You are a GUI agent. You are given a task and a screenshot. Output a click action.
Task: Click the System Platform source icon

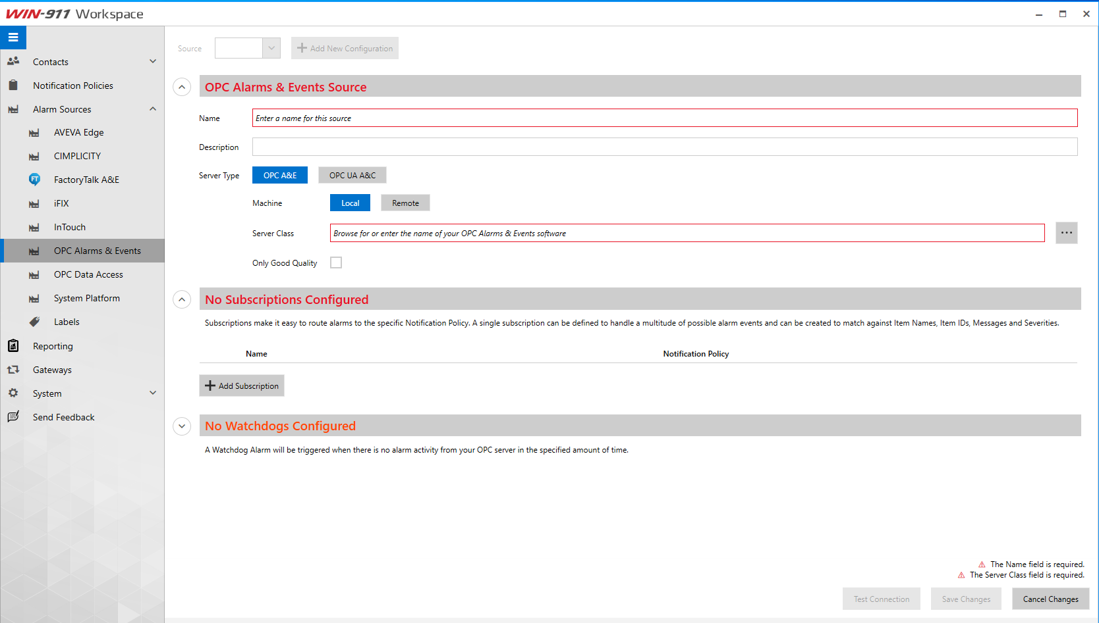click(x=34, y=299)
